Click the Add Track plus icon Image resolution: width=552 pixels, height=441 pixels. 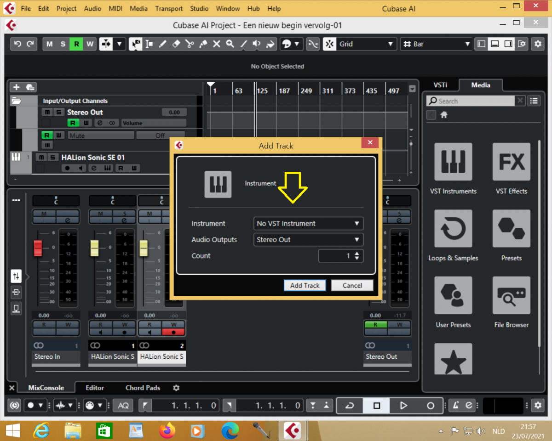[16, 87]
